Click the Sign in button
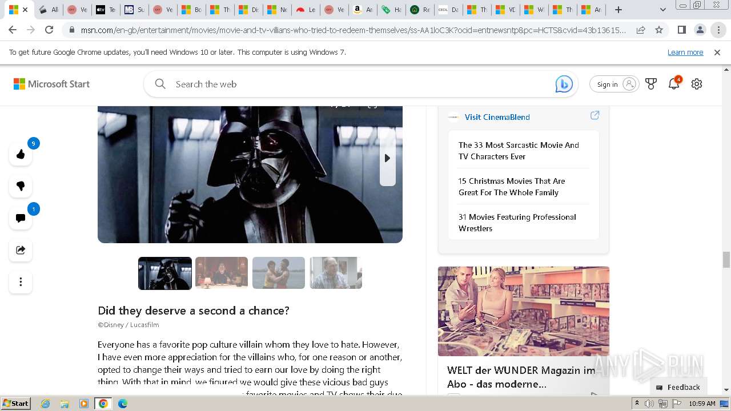The image size is (731, 411). [x=614, y=84]
